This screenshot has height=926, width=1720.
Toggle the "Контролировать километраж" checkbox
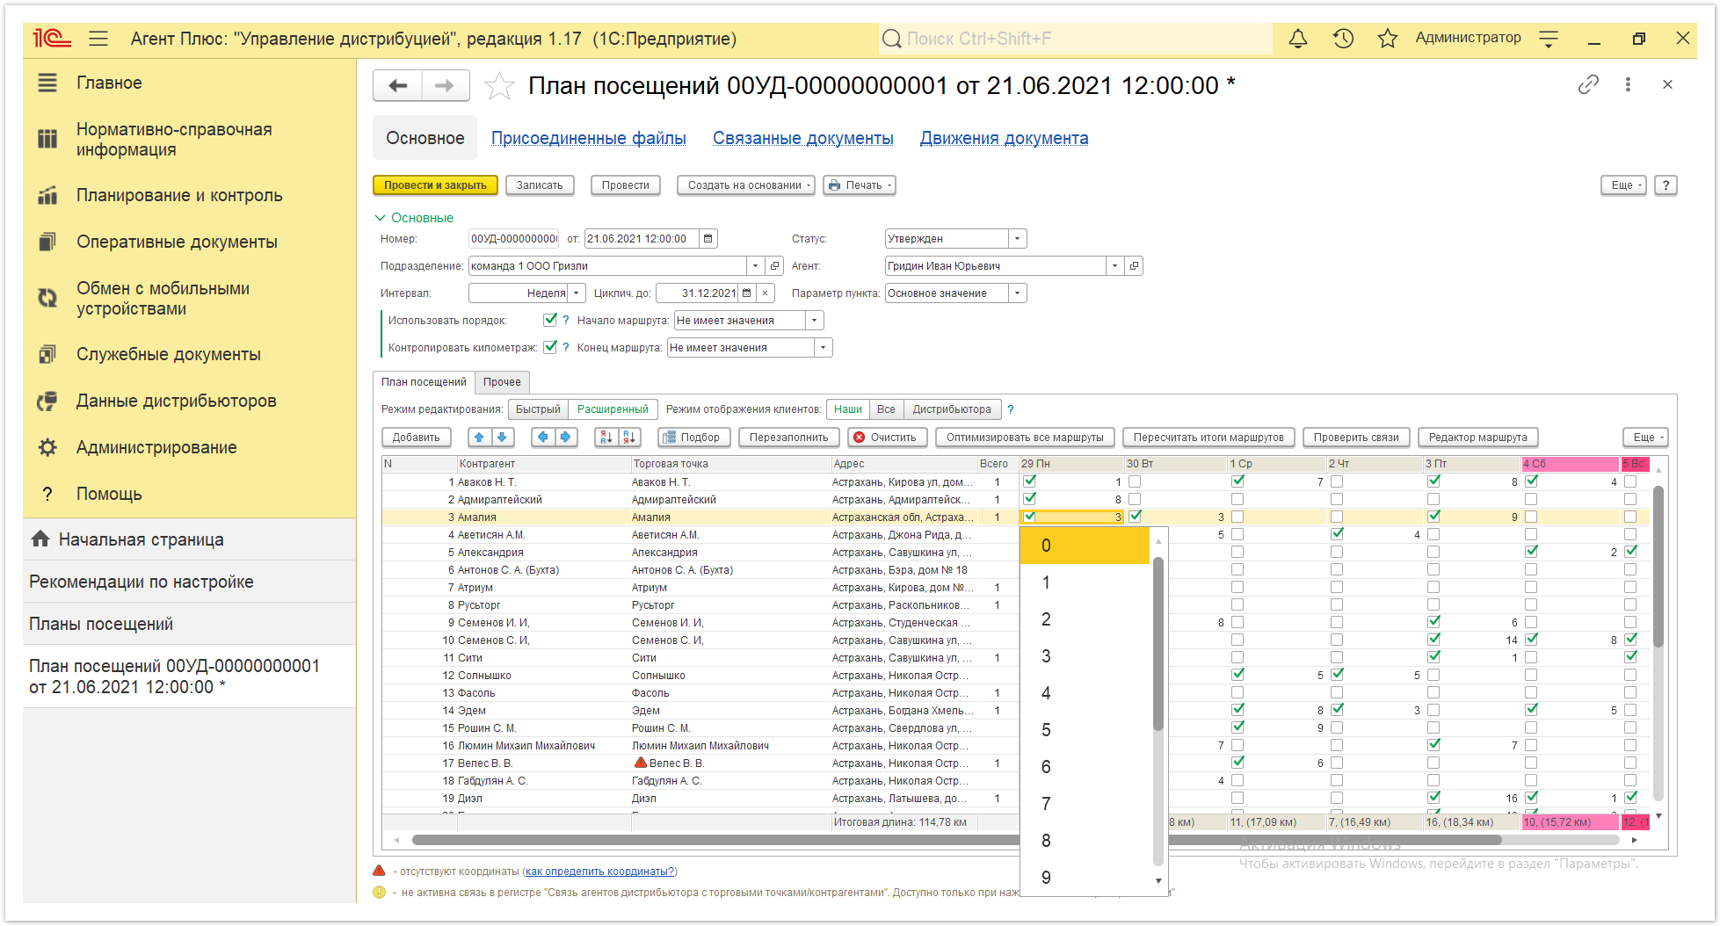550,347
